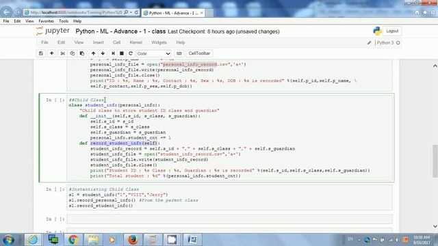Viewport: 438px width, 246px height.
Task: Open the Widgets menu
Action: (159, 42)
